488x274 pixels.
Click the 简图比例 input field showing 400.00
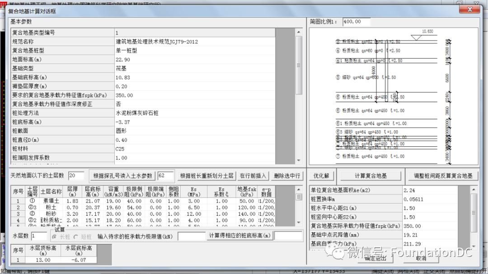coord(356,22)
